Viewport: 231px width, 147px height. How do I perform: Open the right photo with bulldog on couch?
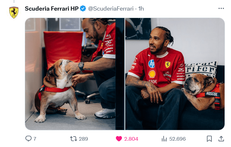175,74
